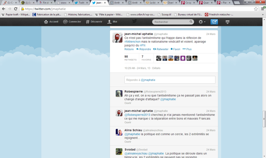The width and height of the screenshot is (266, 158).
Task: Open bookmark Fabrication de la pât...
Action: (47, 14)
